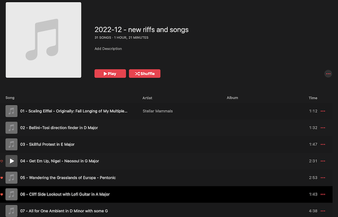Sort by the Time column header
The image size is (338, 217).
click(x=313, y=98)
